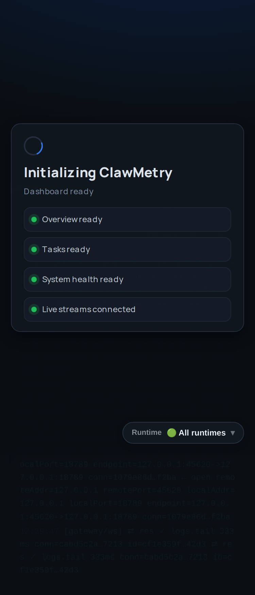Click the 12:29:47 log timestamp
Viewport: 255px width, 595px height.
click(39, 531)
